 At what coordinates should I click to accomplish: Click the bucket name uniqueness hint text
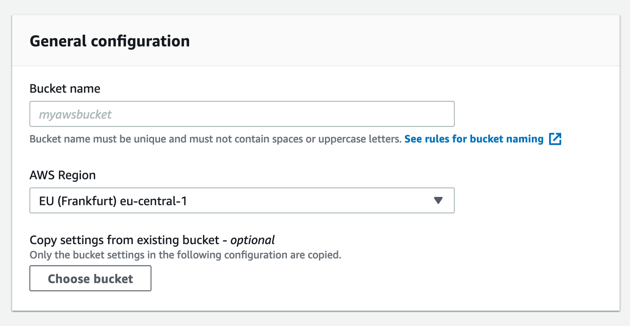click(x=214, y=139)
